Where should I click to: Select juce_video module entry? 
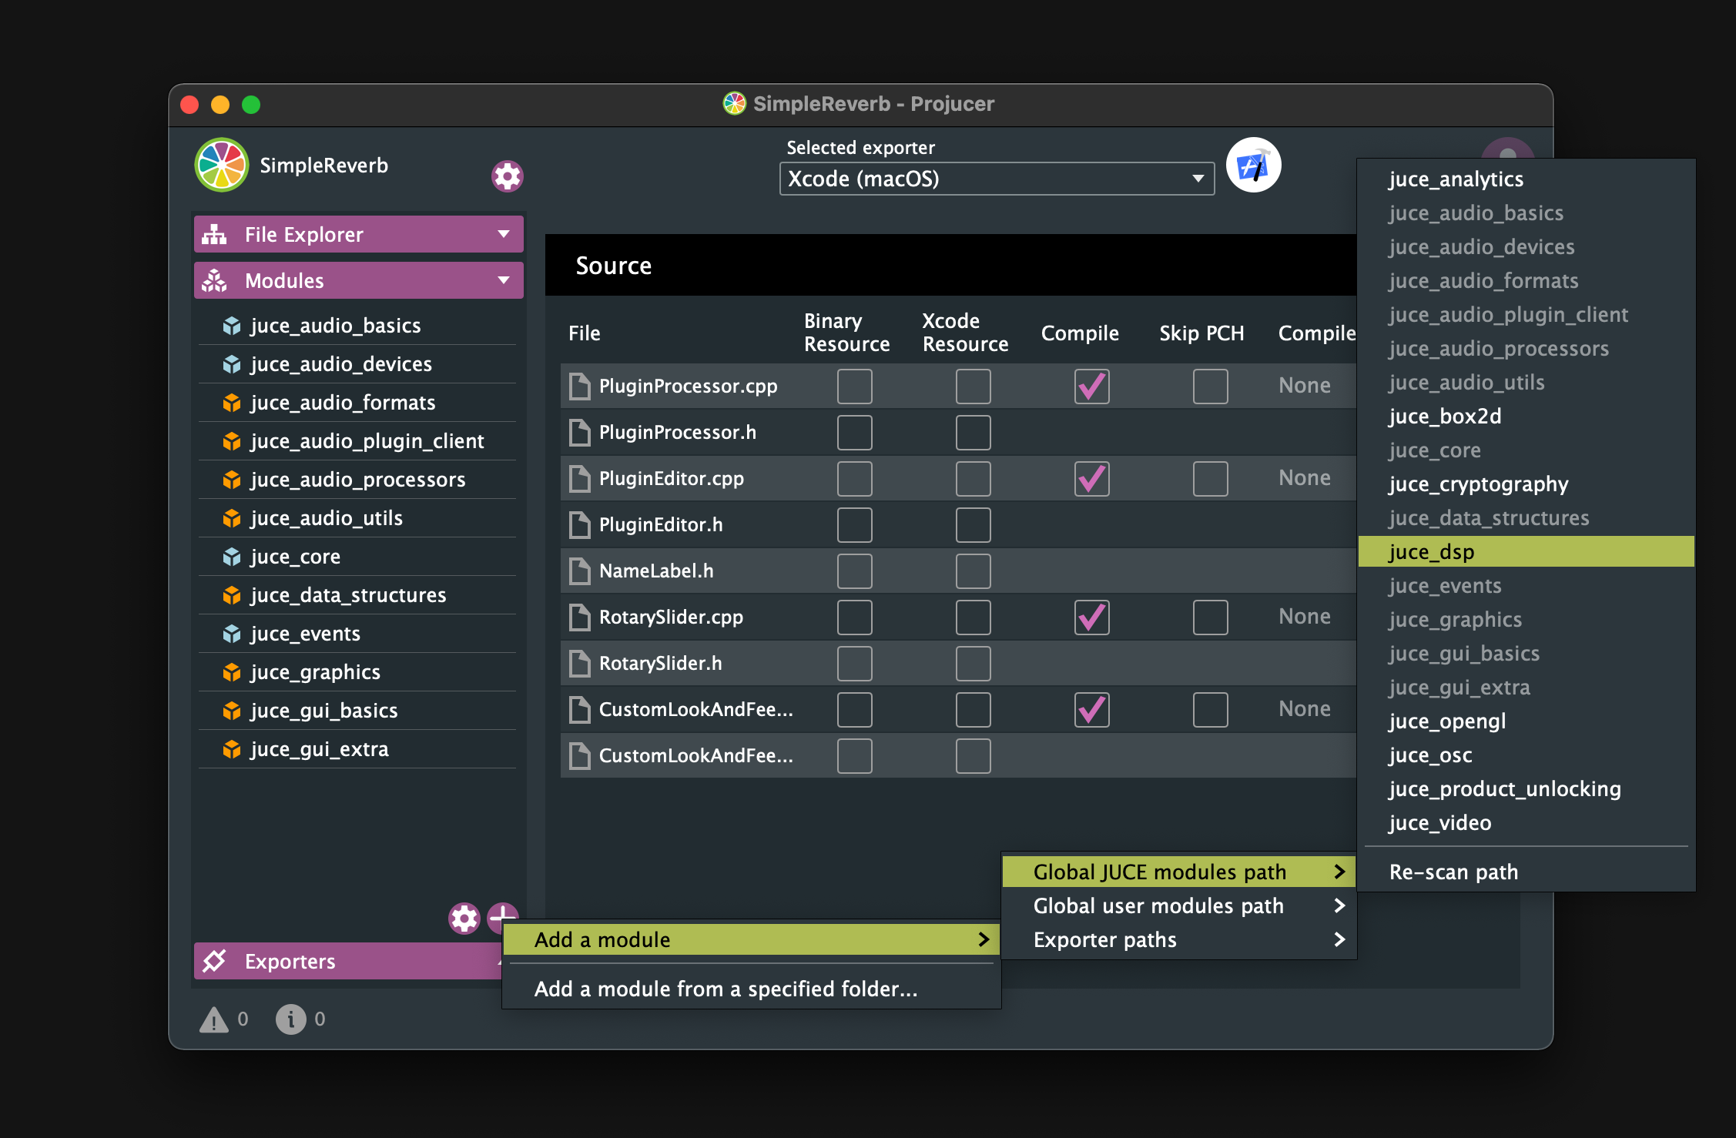point(1526,822)
